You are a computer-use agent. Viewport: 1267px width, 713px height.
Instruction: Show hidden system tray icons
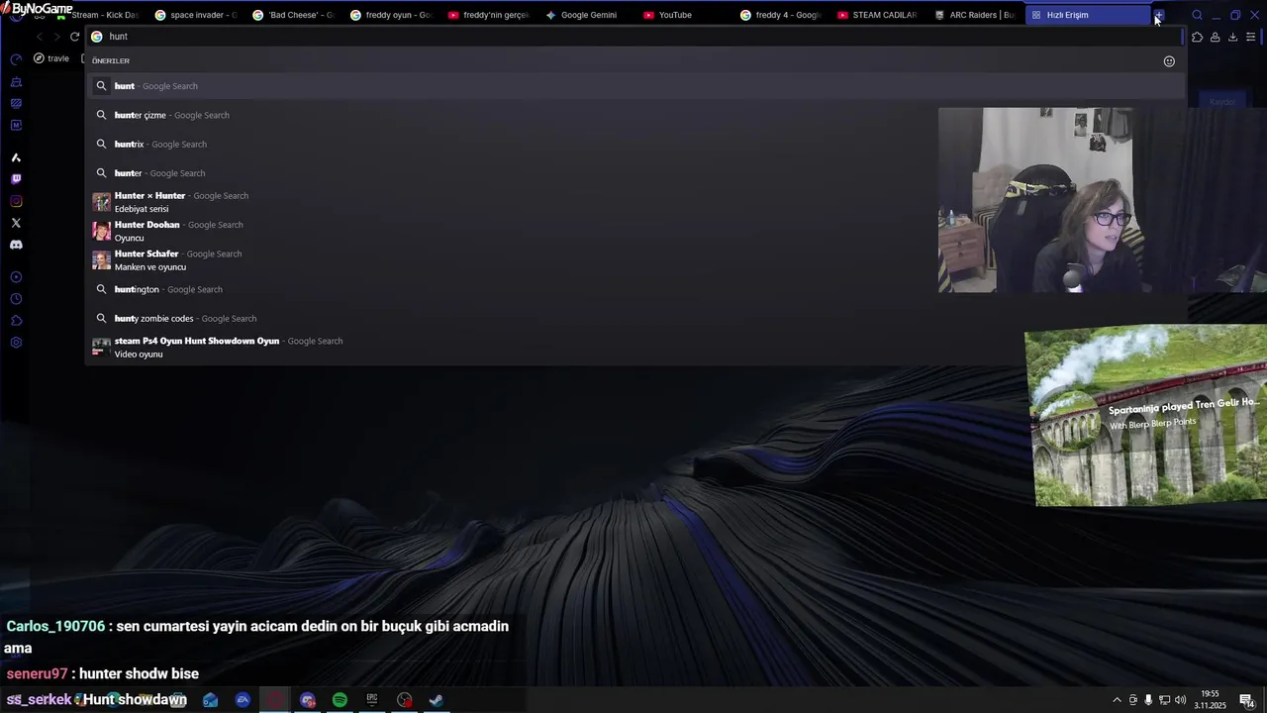pos(1117,700)
